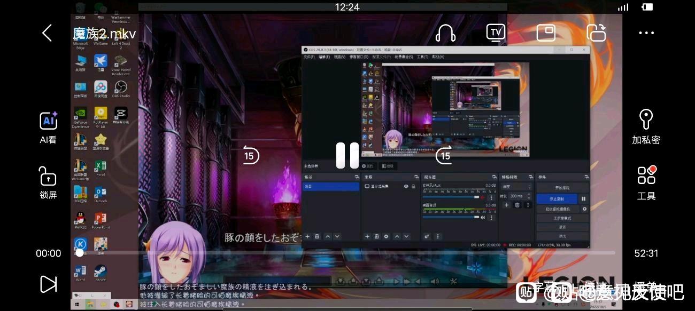
Task: Rotate the screen orientation
Action: pos(596,33)
